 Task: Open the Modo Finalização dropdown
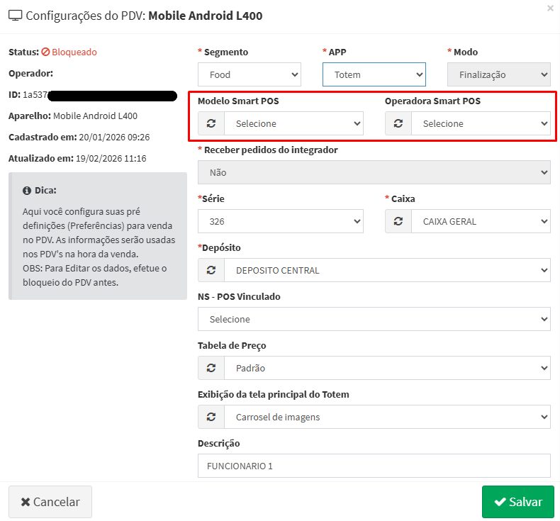[x=498, y=74]
